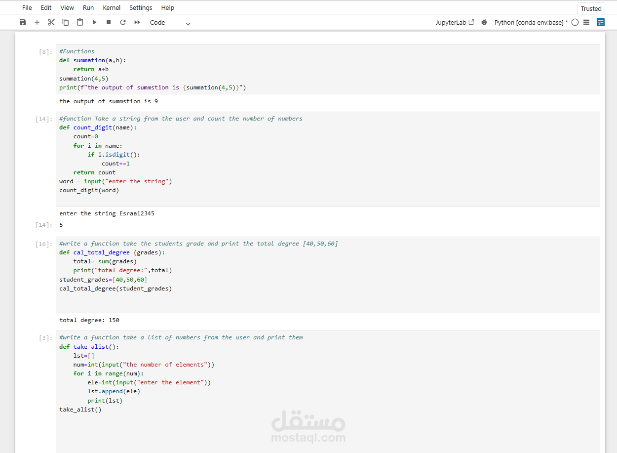Enable the debugger bug icon

[484, 22]
